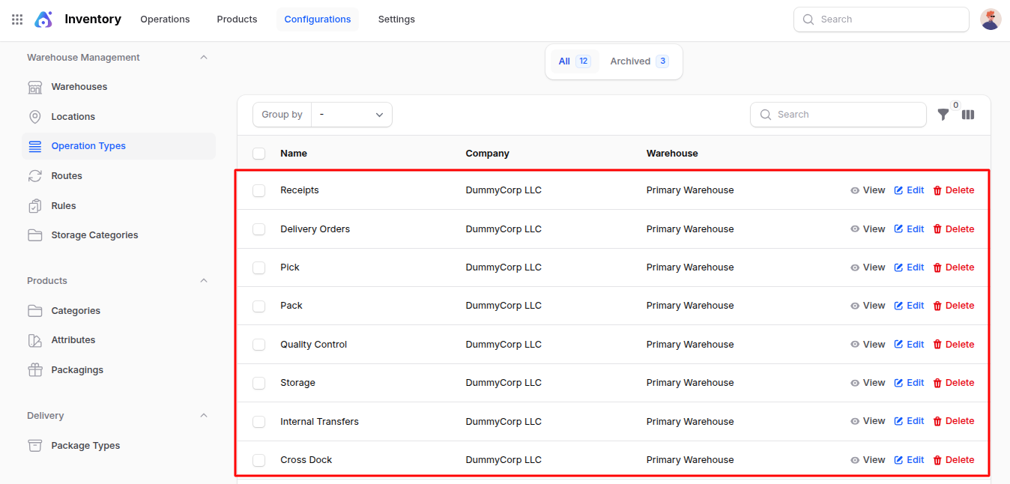Image resolution: width=1010 pixels, height=484 pixels.
Task: Open the column toggle icon
Action: click(x=968, y=115)
